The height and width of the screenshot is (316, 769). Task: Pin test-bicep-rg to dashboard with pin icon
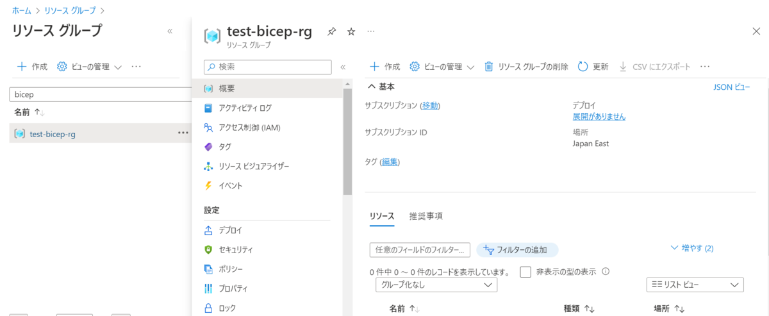(x=331, y=31)
